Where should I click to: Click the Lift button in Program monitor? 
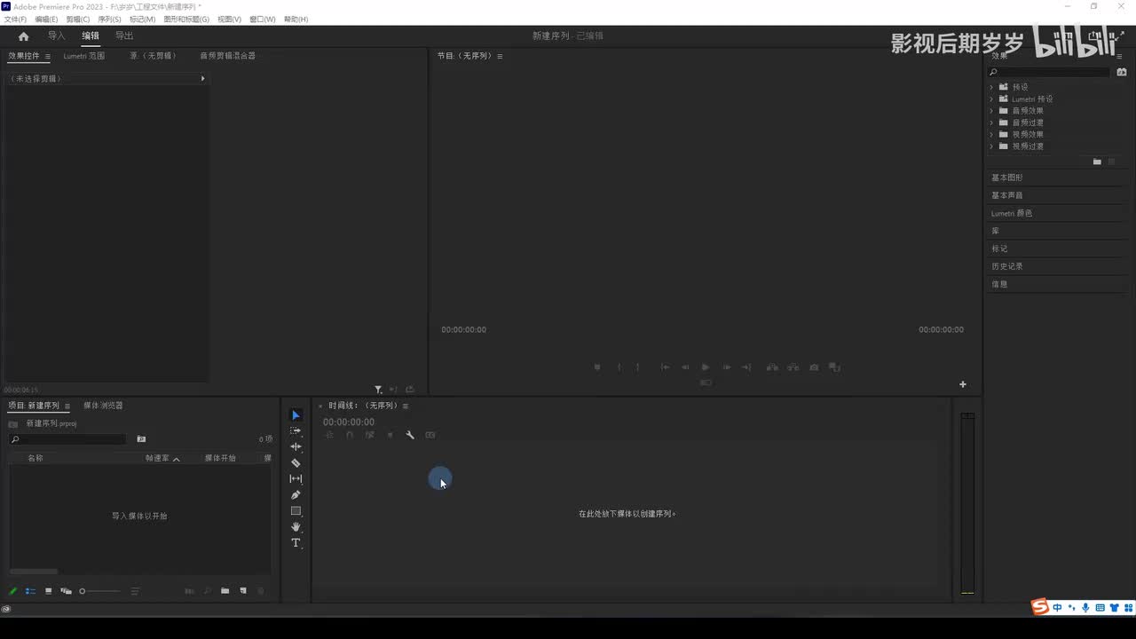(772, 367)
